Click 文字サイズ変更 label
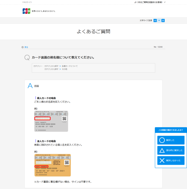Viewport: 187px width, 189px height. pos(146,20)
